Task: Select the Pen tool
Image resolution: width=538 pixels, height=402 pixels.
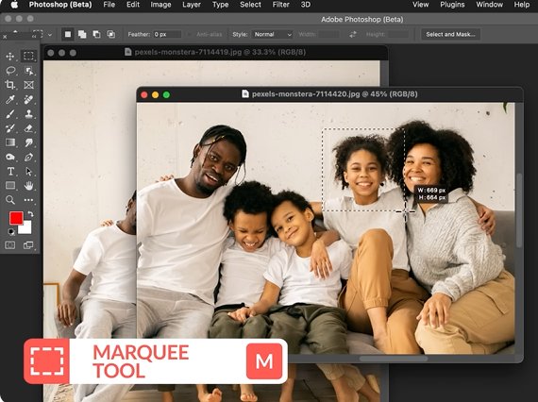Action: [29, 157]
